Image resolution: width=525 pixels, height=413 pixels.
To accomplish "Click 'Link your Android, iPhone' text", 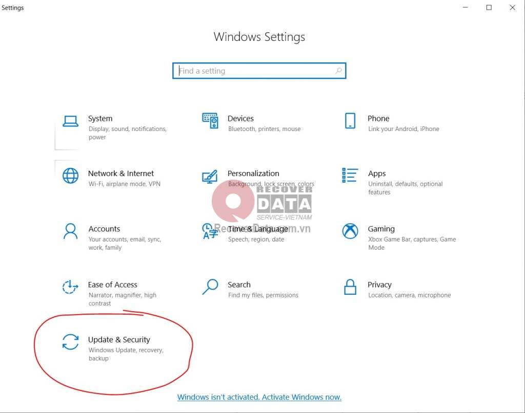I will [x=404, y=129].
